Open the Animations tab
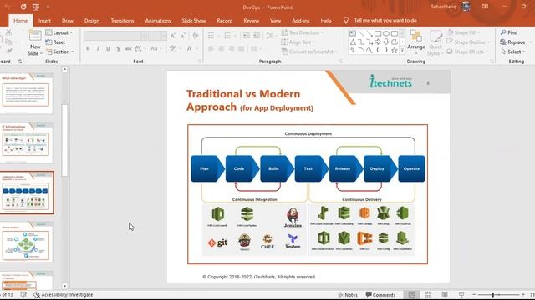 point(158,21)
